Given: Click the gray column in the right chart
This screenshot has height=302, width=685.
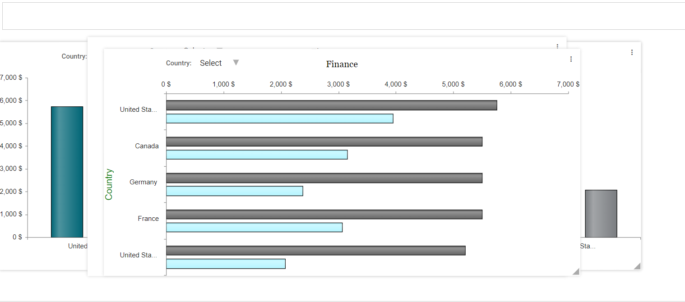Looking at the screenshot, I should click(x=601, y=214).
